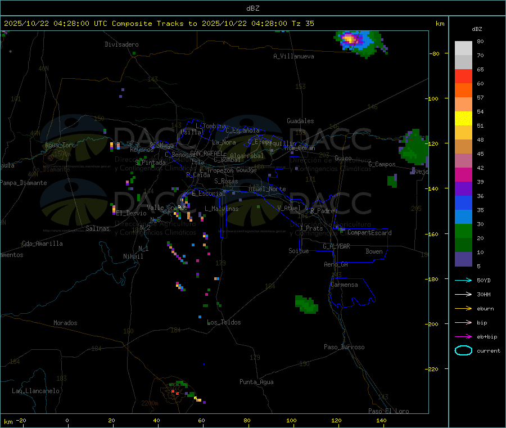Click the 50YD cyan arrow legend icon
506x428 pixels.
[463, 280]
